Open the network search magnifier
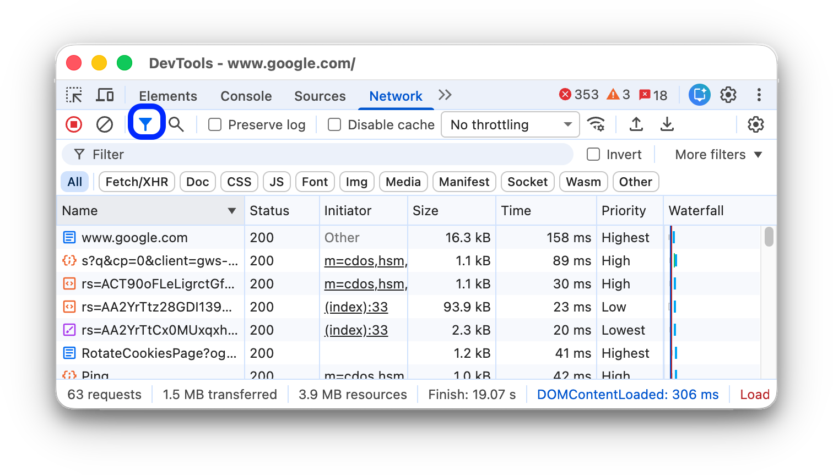This screenshot has height=475, width=833. tap(176, 124)
